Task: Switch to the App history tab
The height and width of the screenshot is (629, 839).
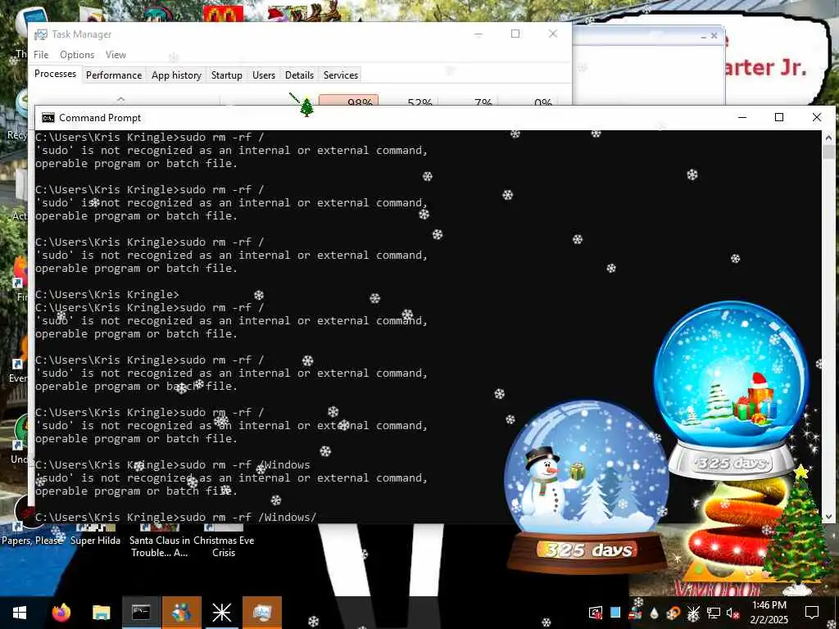Action: pos(177,75)
